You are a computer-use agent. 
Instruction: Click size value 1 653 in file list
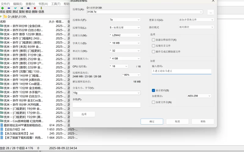point(51,129)
